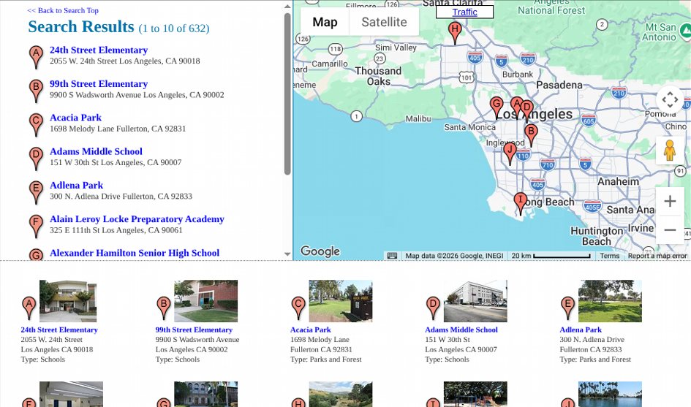Image resolution: width=691 pixels, height=407 pixels.
Task: Open map Terms link
Action: pos(610,256)
